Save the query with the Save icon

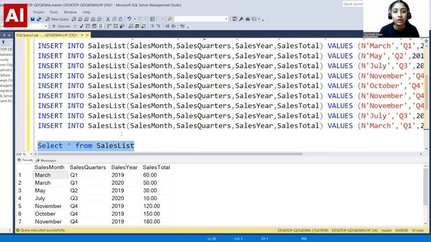(x=32, y=19)
